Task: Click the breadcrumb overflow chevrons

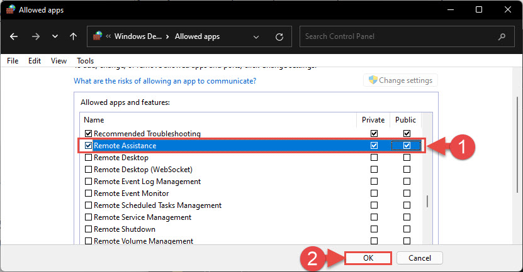Action: point(109,37)
